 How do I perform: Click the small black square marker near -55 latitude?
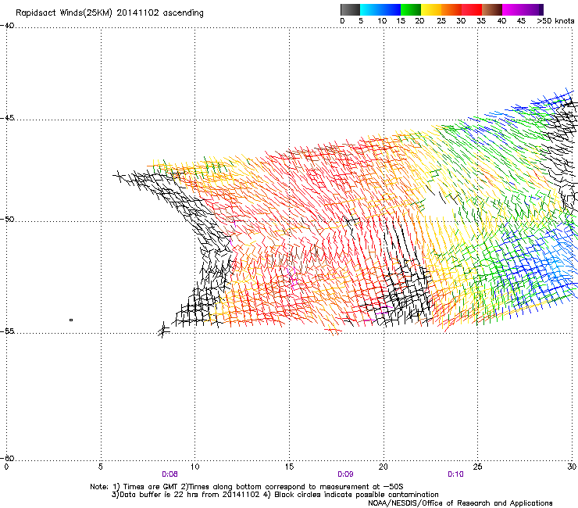pyautogui.click(x=71, y=320)
